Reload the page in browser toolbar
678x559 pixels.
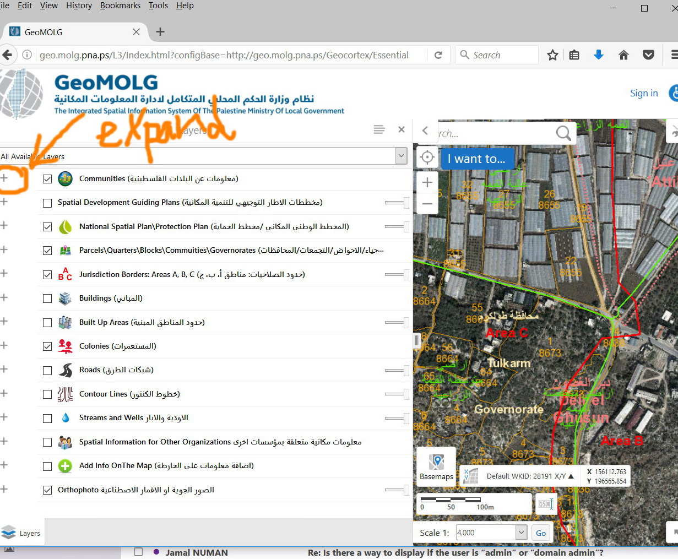coord(438,55)
